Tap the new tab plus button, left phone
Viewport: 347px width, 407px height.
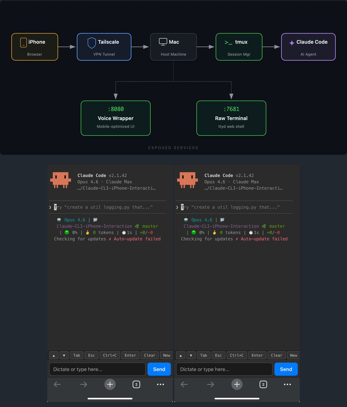tap(110, 384)
